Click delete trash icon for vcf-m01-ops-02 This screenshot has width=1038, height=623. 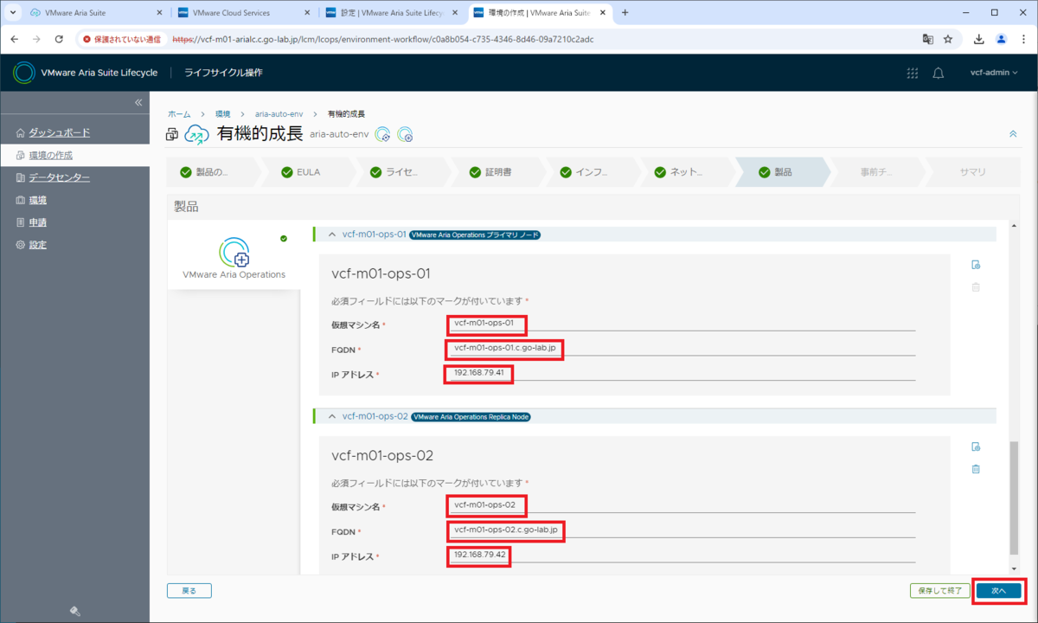coord(976,469)
